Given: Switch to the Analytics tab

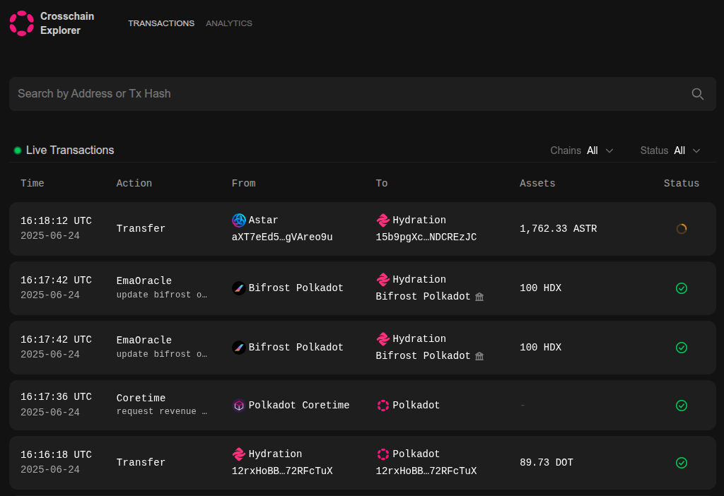Looking at the screenshot, I should coord(229,23).
